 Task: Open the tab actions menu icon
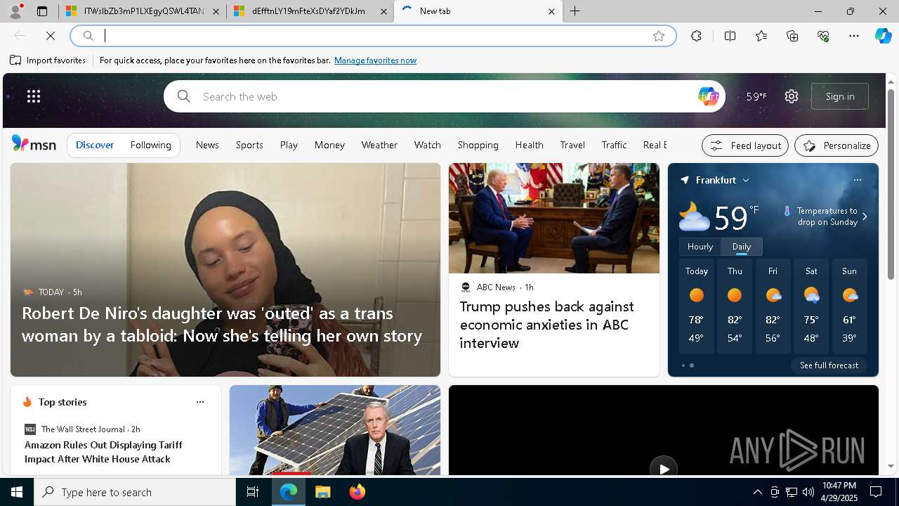point(42,11)
